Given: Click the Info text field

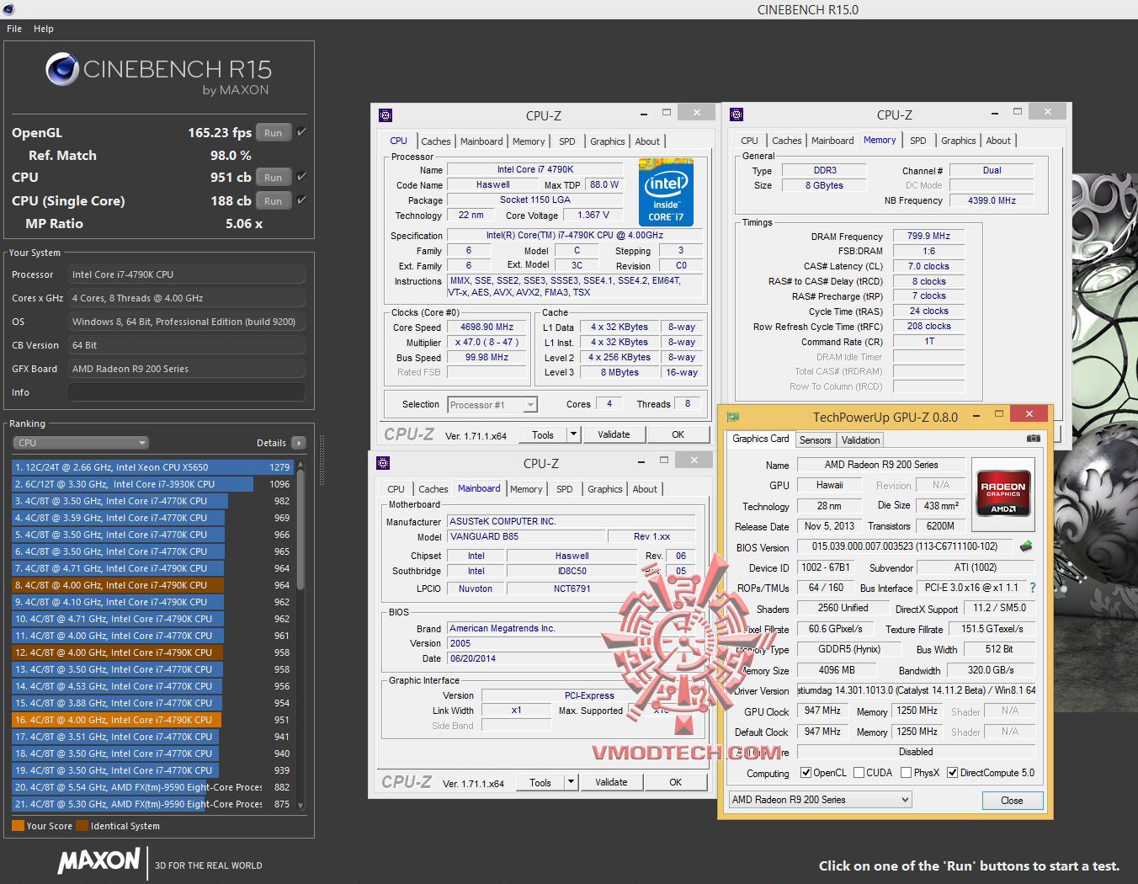Looking at the screenshot, I should (186, 392).
